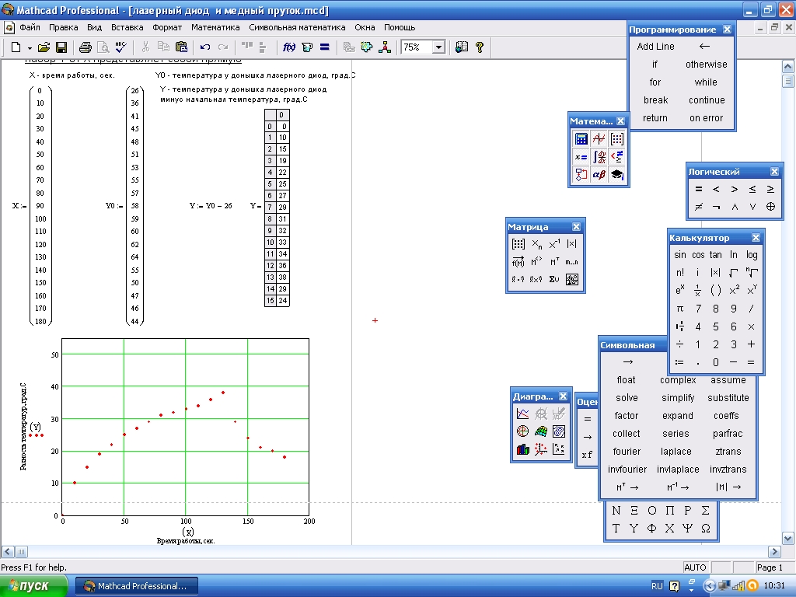This screenshot has width=796, height=597.
Task: Open the Resource Center book icon
Action: click(462, 47)
